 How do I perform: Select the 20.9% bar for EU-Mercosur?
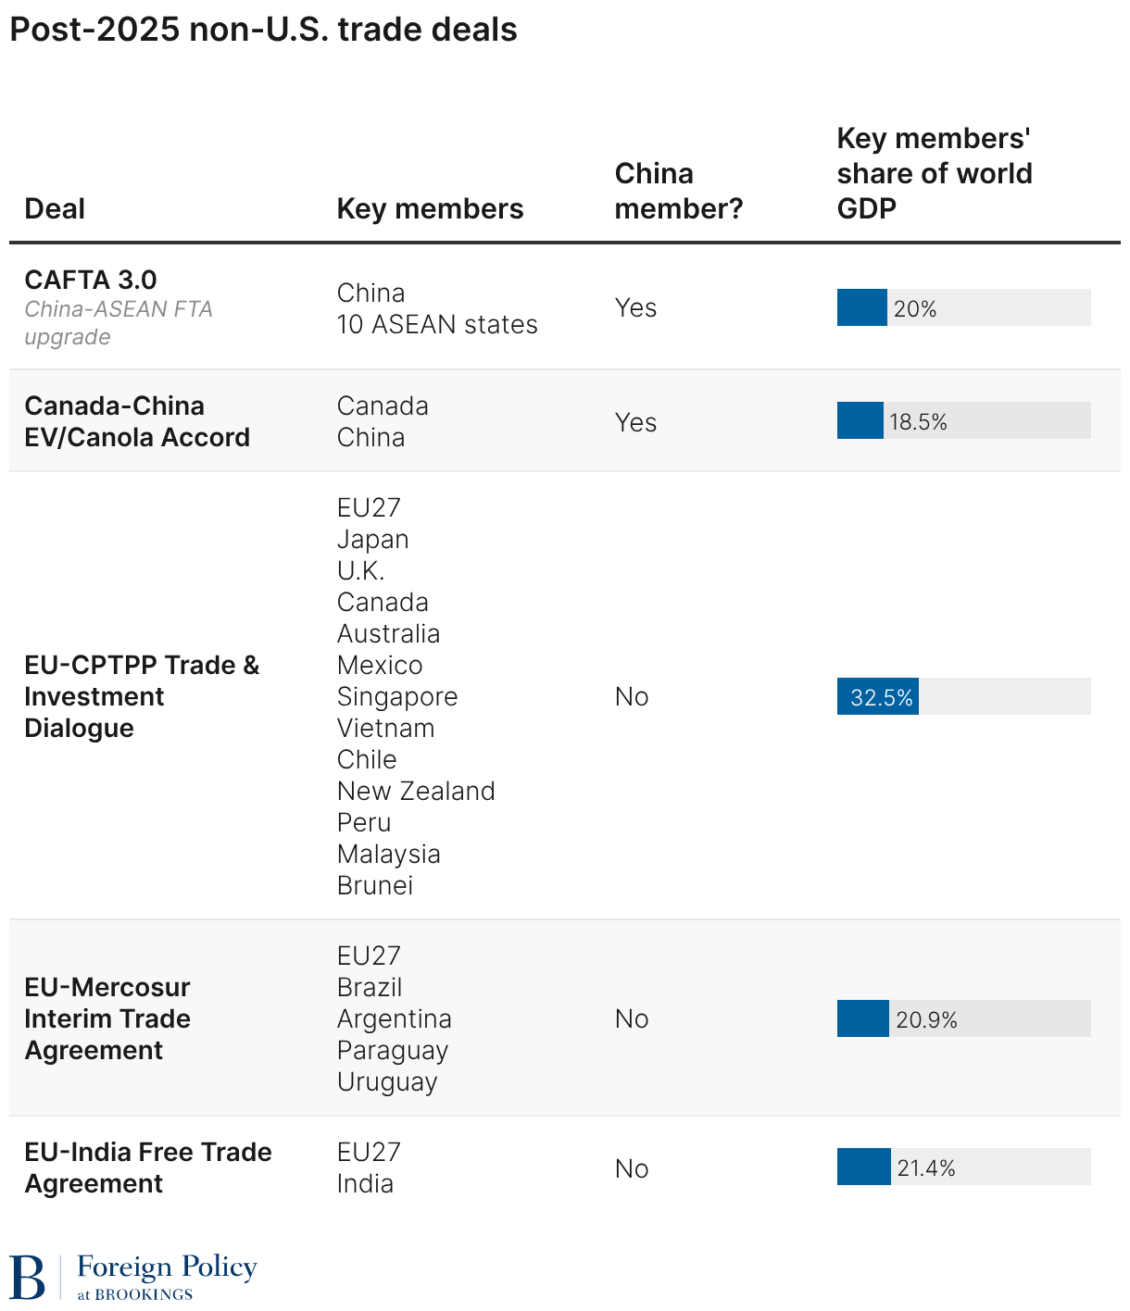[x=963, y=1018]
